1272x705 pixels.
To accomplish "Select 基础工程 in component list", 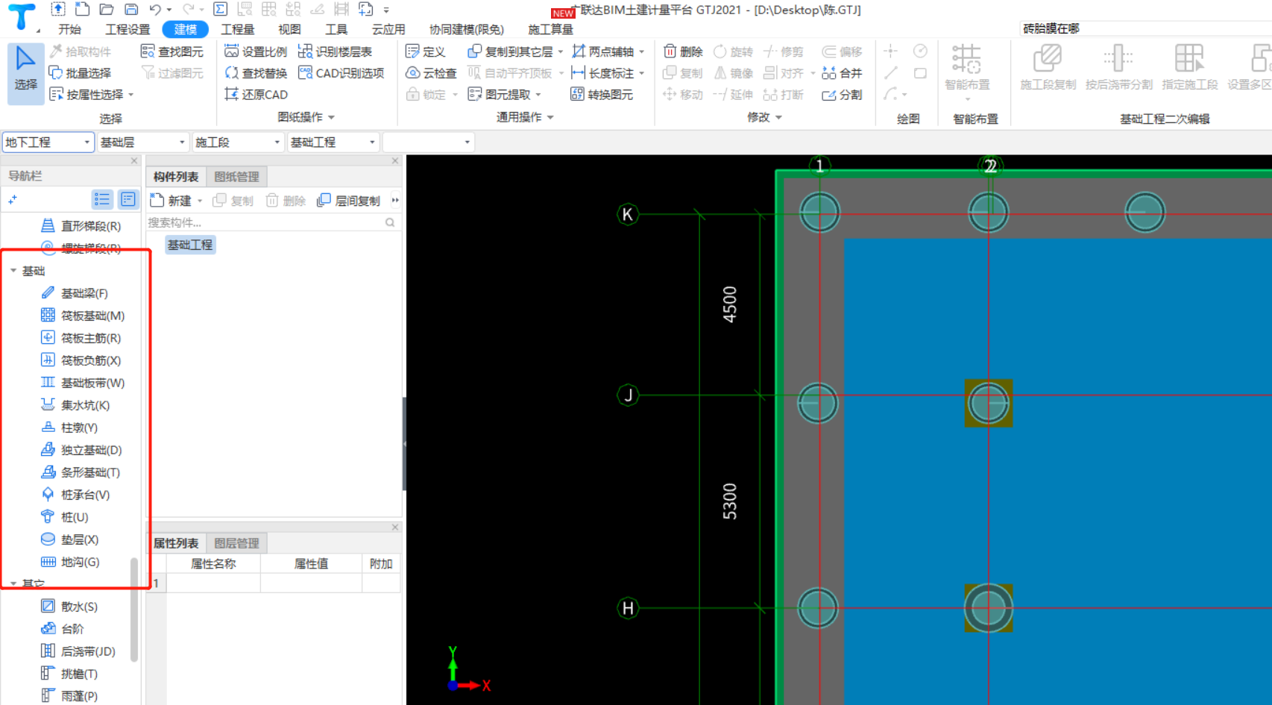I will tap(190, 245).
